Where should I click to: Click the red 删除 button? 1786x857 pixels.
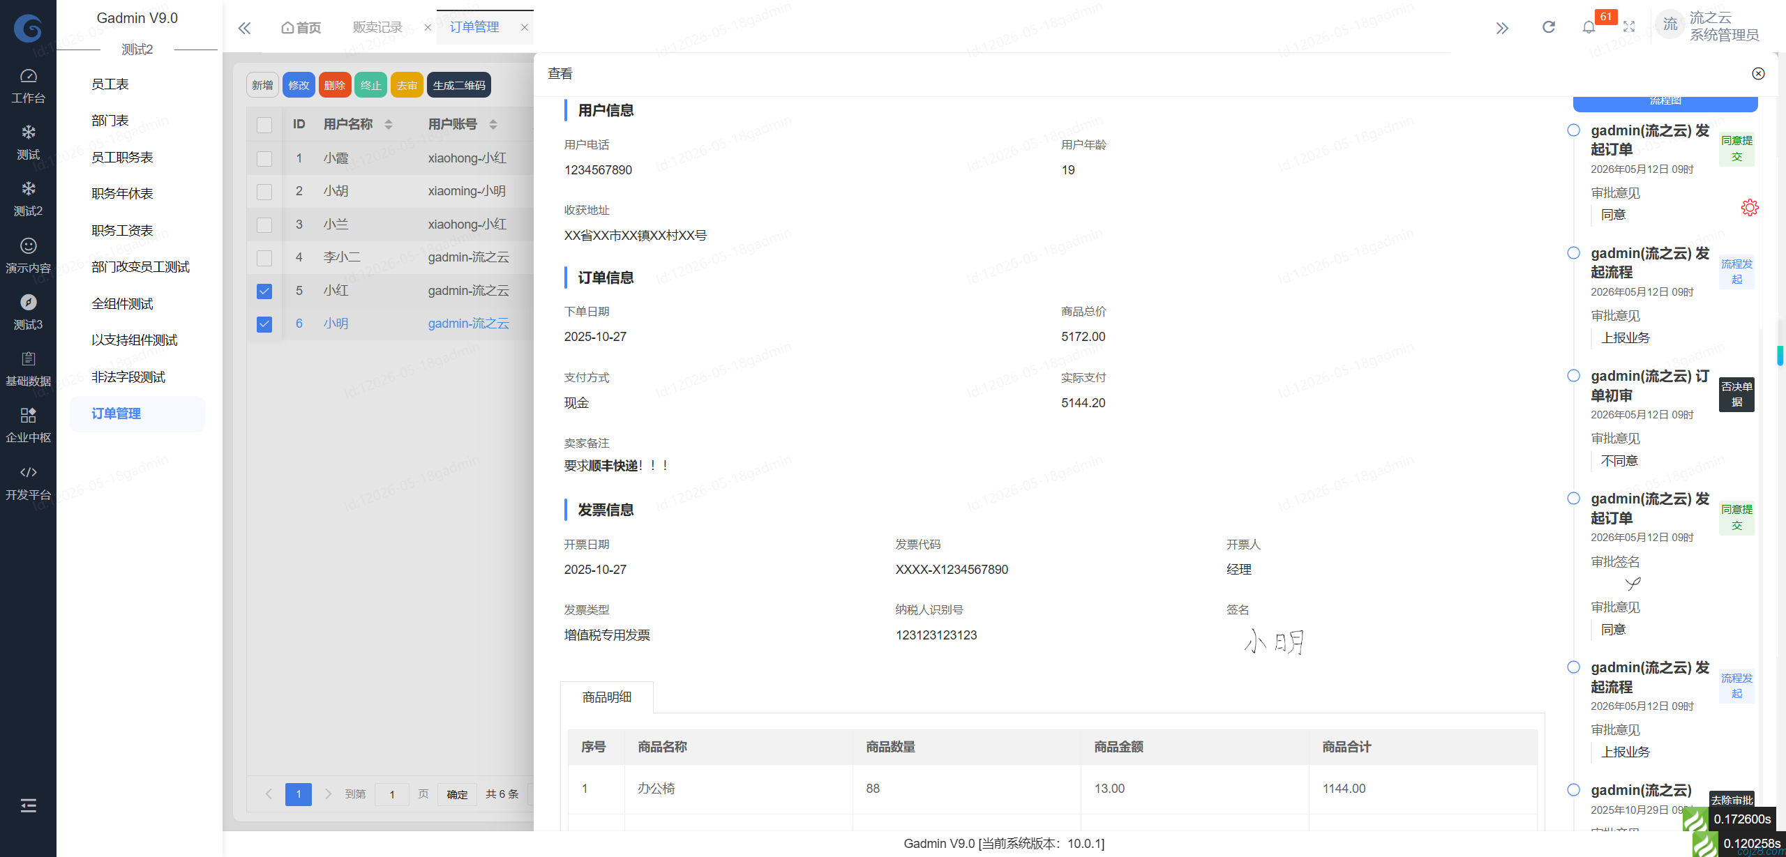tap(335, 85)
